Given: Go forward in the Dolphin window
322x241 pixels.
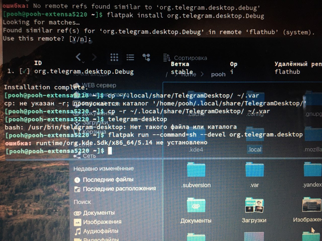Looking at the screenshot, I should click(x=94, y=57).
